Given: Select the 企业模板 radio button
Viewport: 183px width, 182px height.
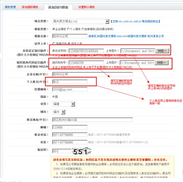Looking at the screenshot, I should point(54,29).
